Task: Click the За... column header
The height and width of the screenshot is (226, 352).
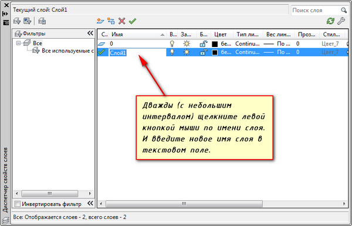Action: click(x=187, y=35)
